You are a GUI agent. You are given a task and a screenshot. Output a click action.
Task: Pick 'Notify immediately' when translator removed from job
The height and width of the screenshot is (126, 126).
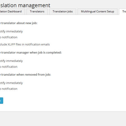coord(11,83)
